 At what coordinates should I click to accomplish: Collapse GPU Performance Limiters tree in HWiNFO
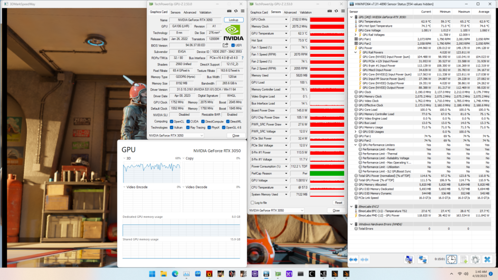point(356,145)
